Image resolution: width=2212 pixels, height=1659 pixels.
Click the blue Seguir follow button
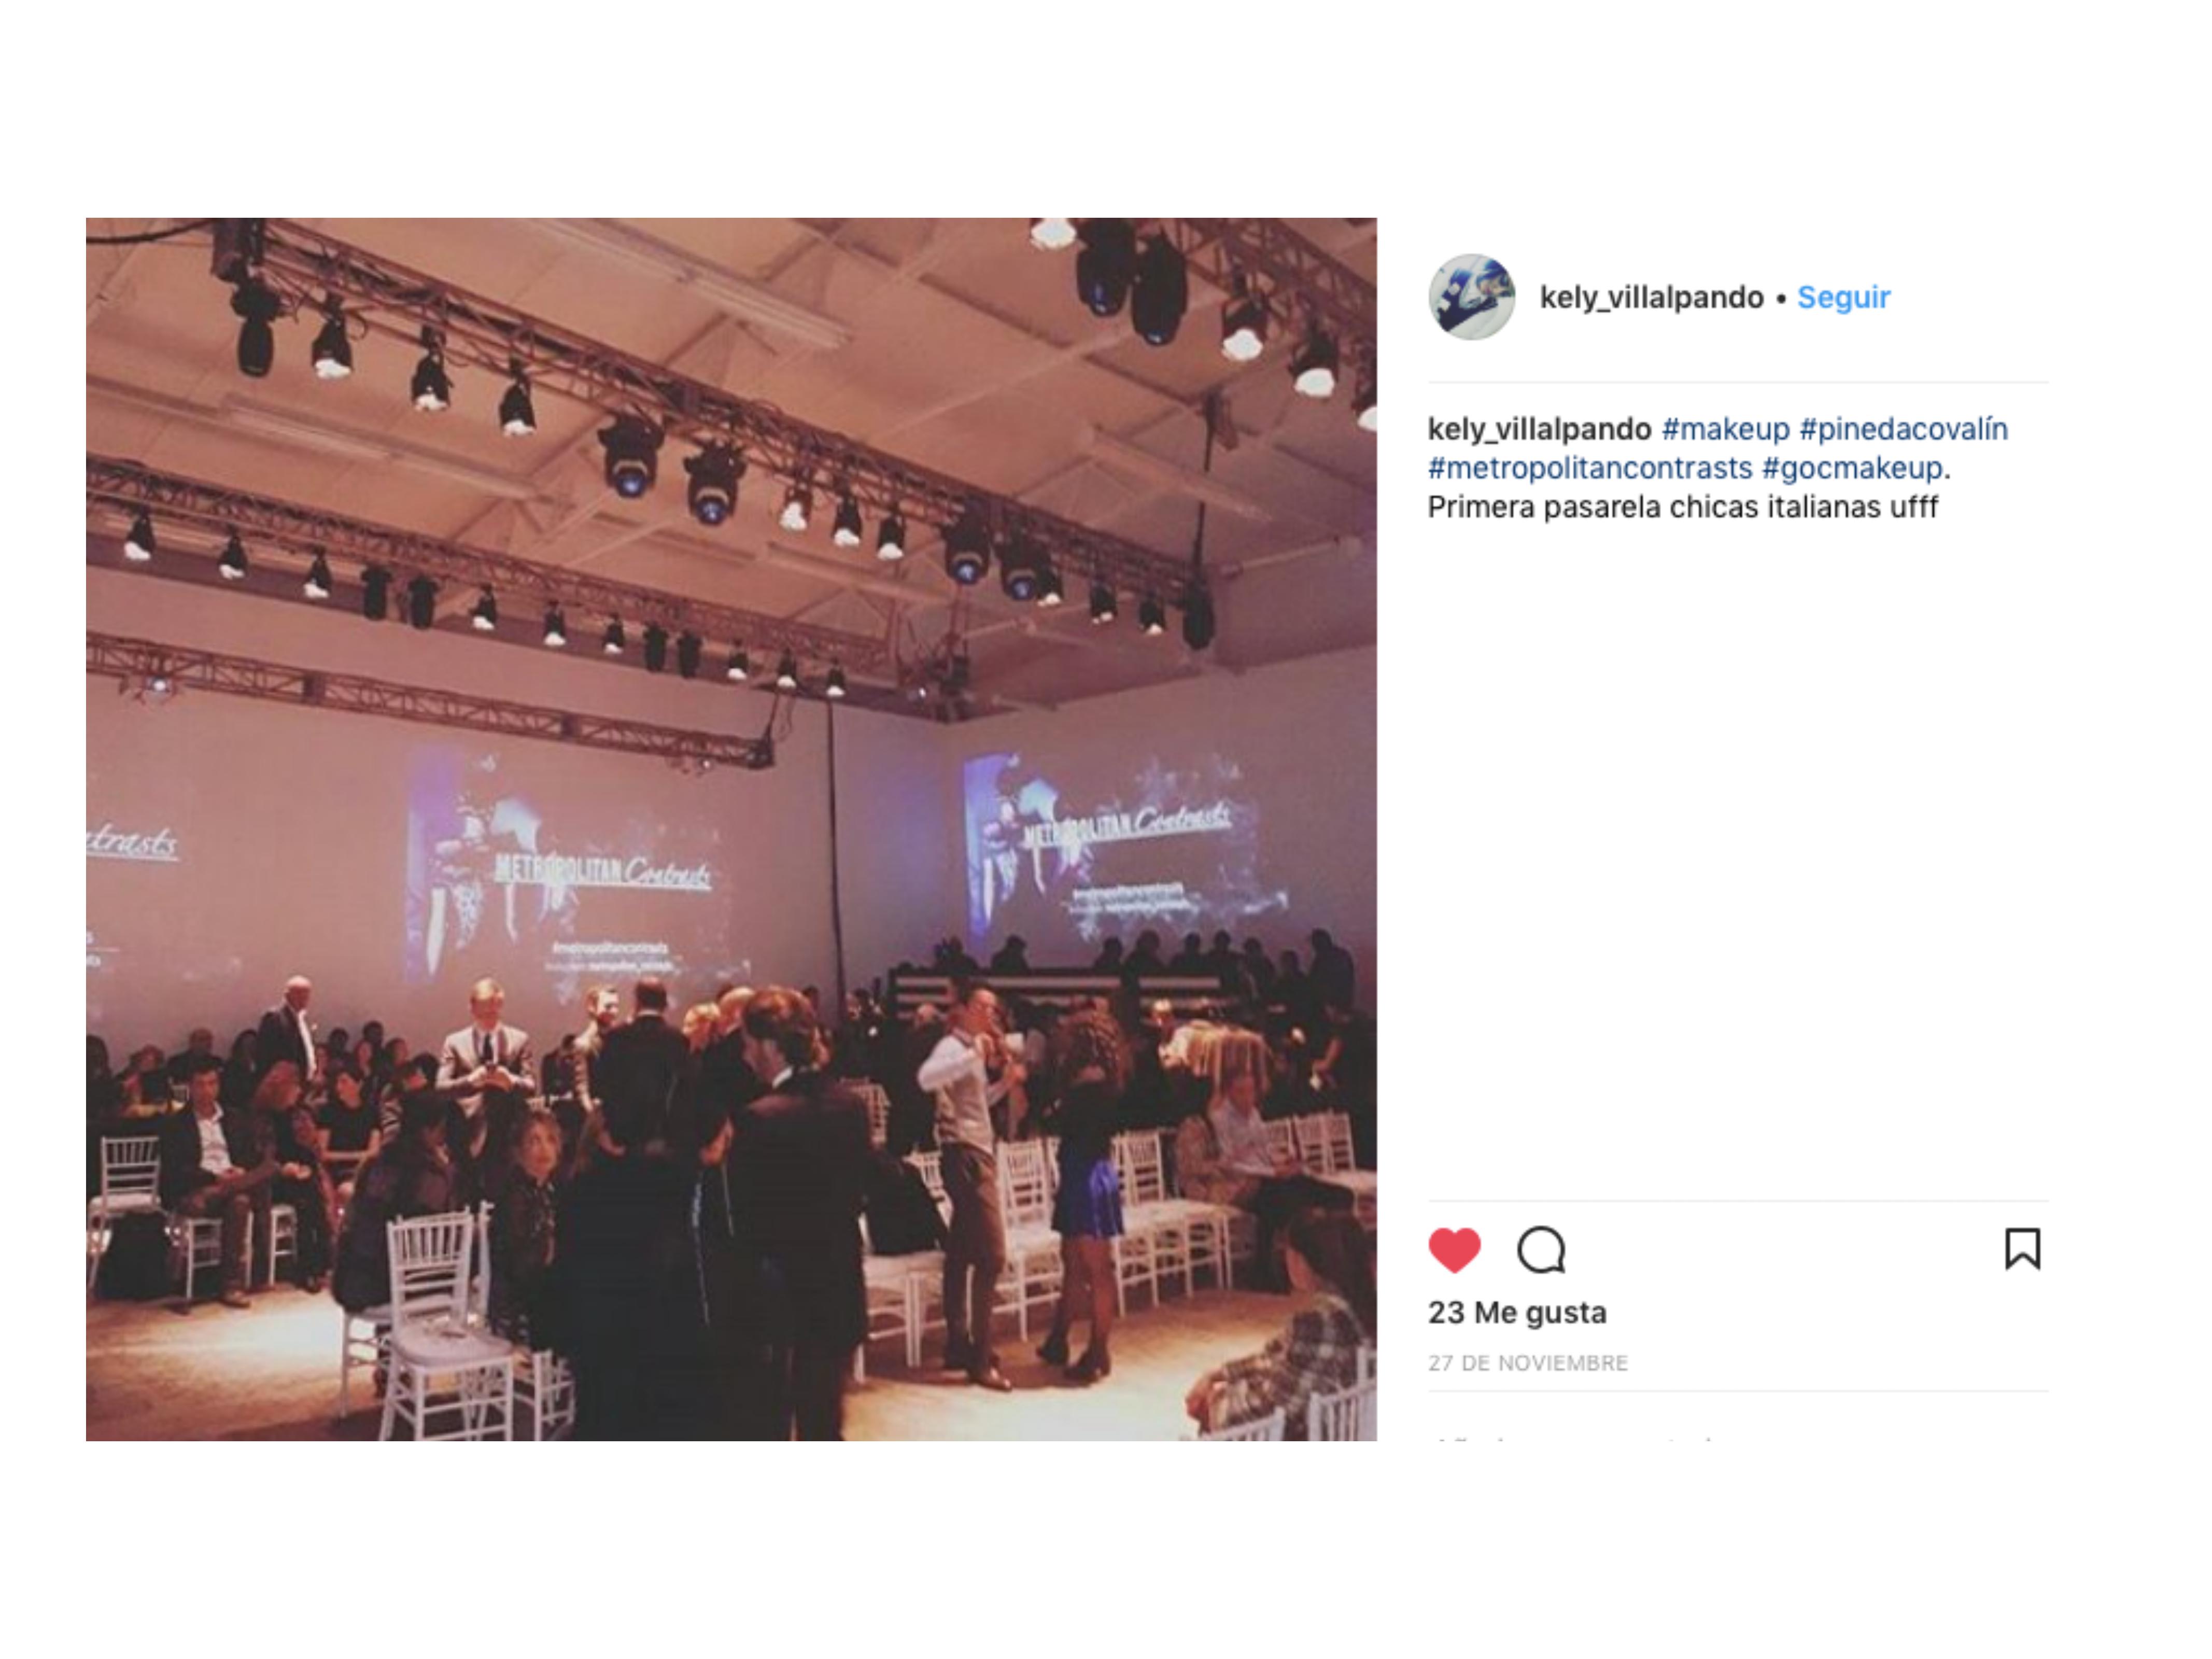tap(1843, 297)
